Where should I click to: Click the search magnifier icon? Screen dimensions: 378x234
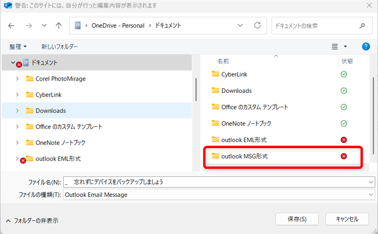(362, 25)
